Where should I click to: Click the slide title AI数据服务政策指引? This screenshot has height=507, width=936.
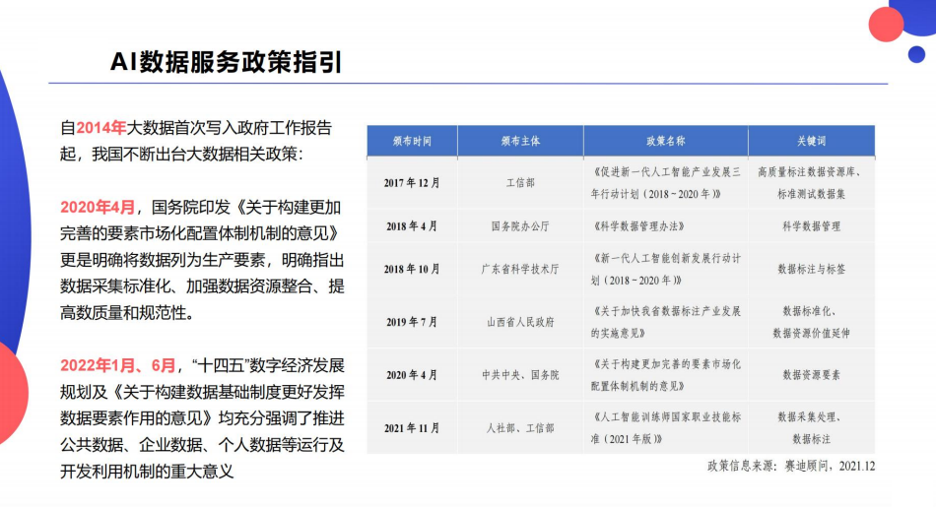[227, 62]
